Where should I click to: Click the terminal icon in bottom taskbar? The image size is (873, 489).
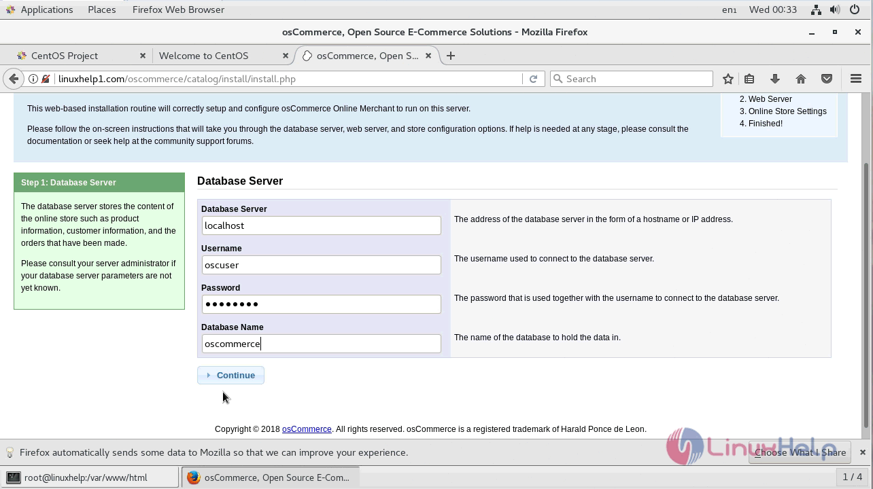[x=14, y=477]
